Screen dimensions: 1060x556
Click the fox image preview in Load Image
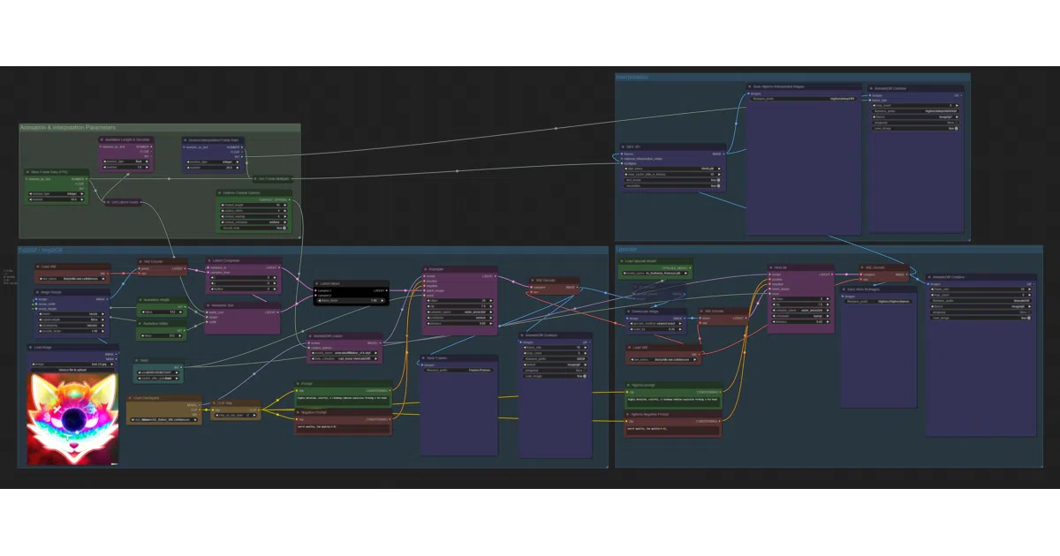click(72, 419)
